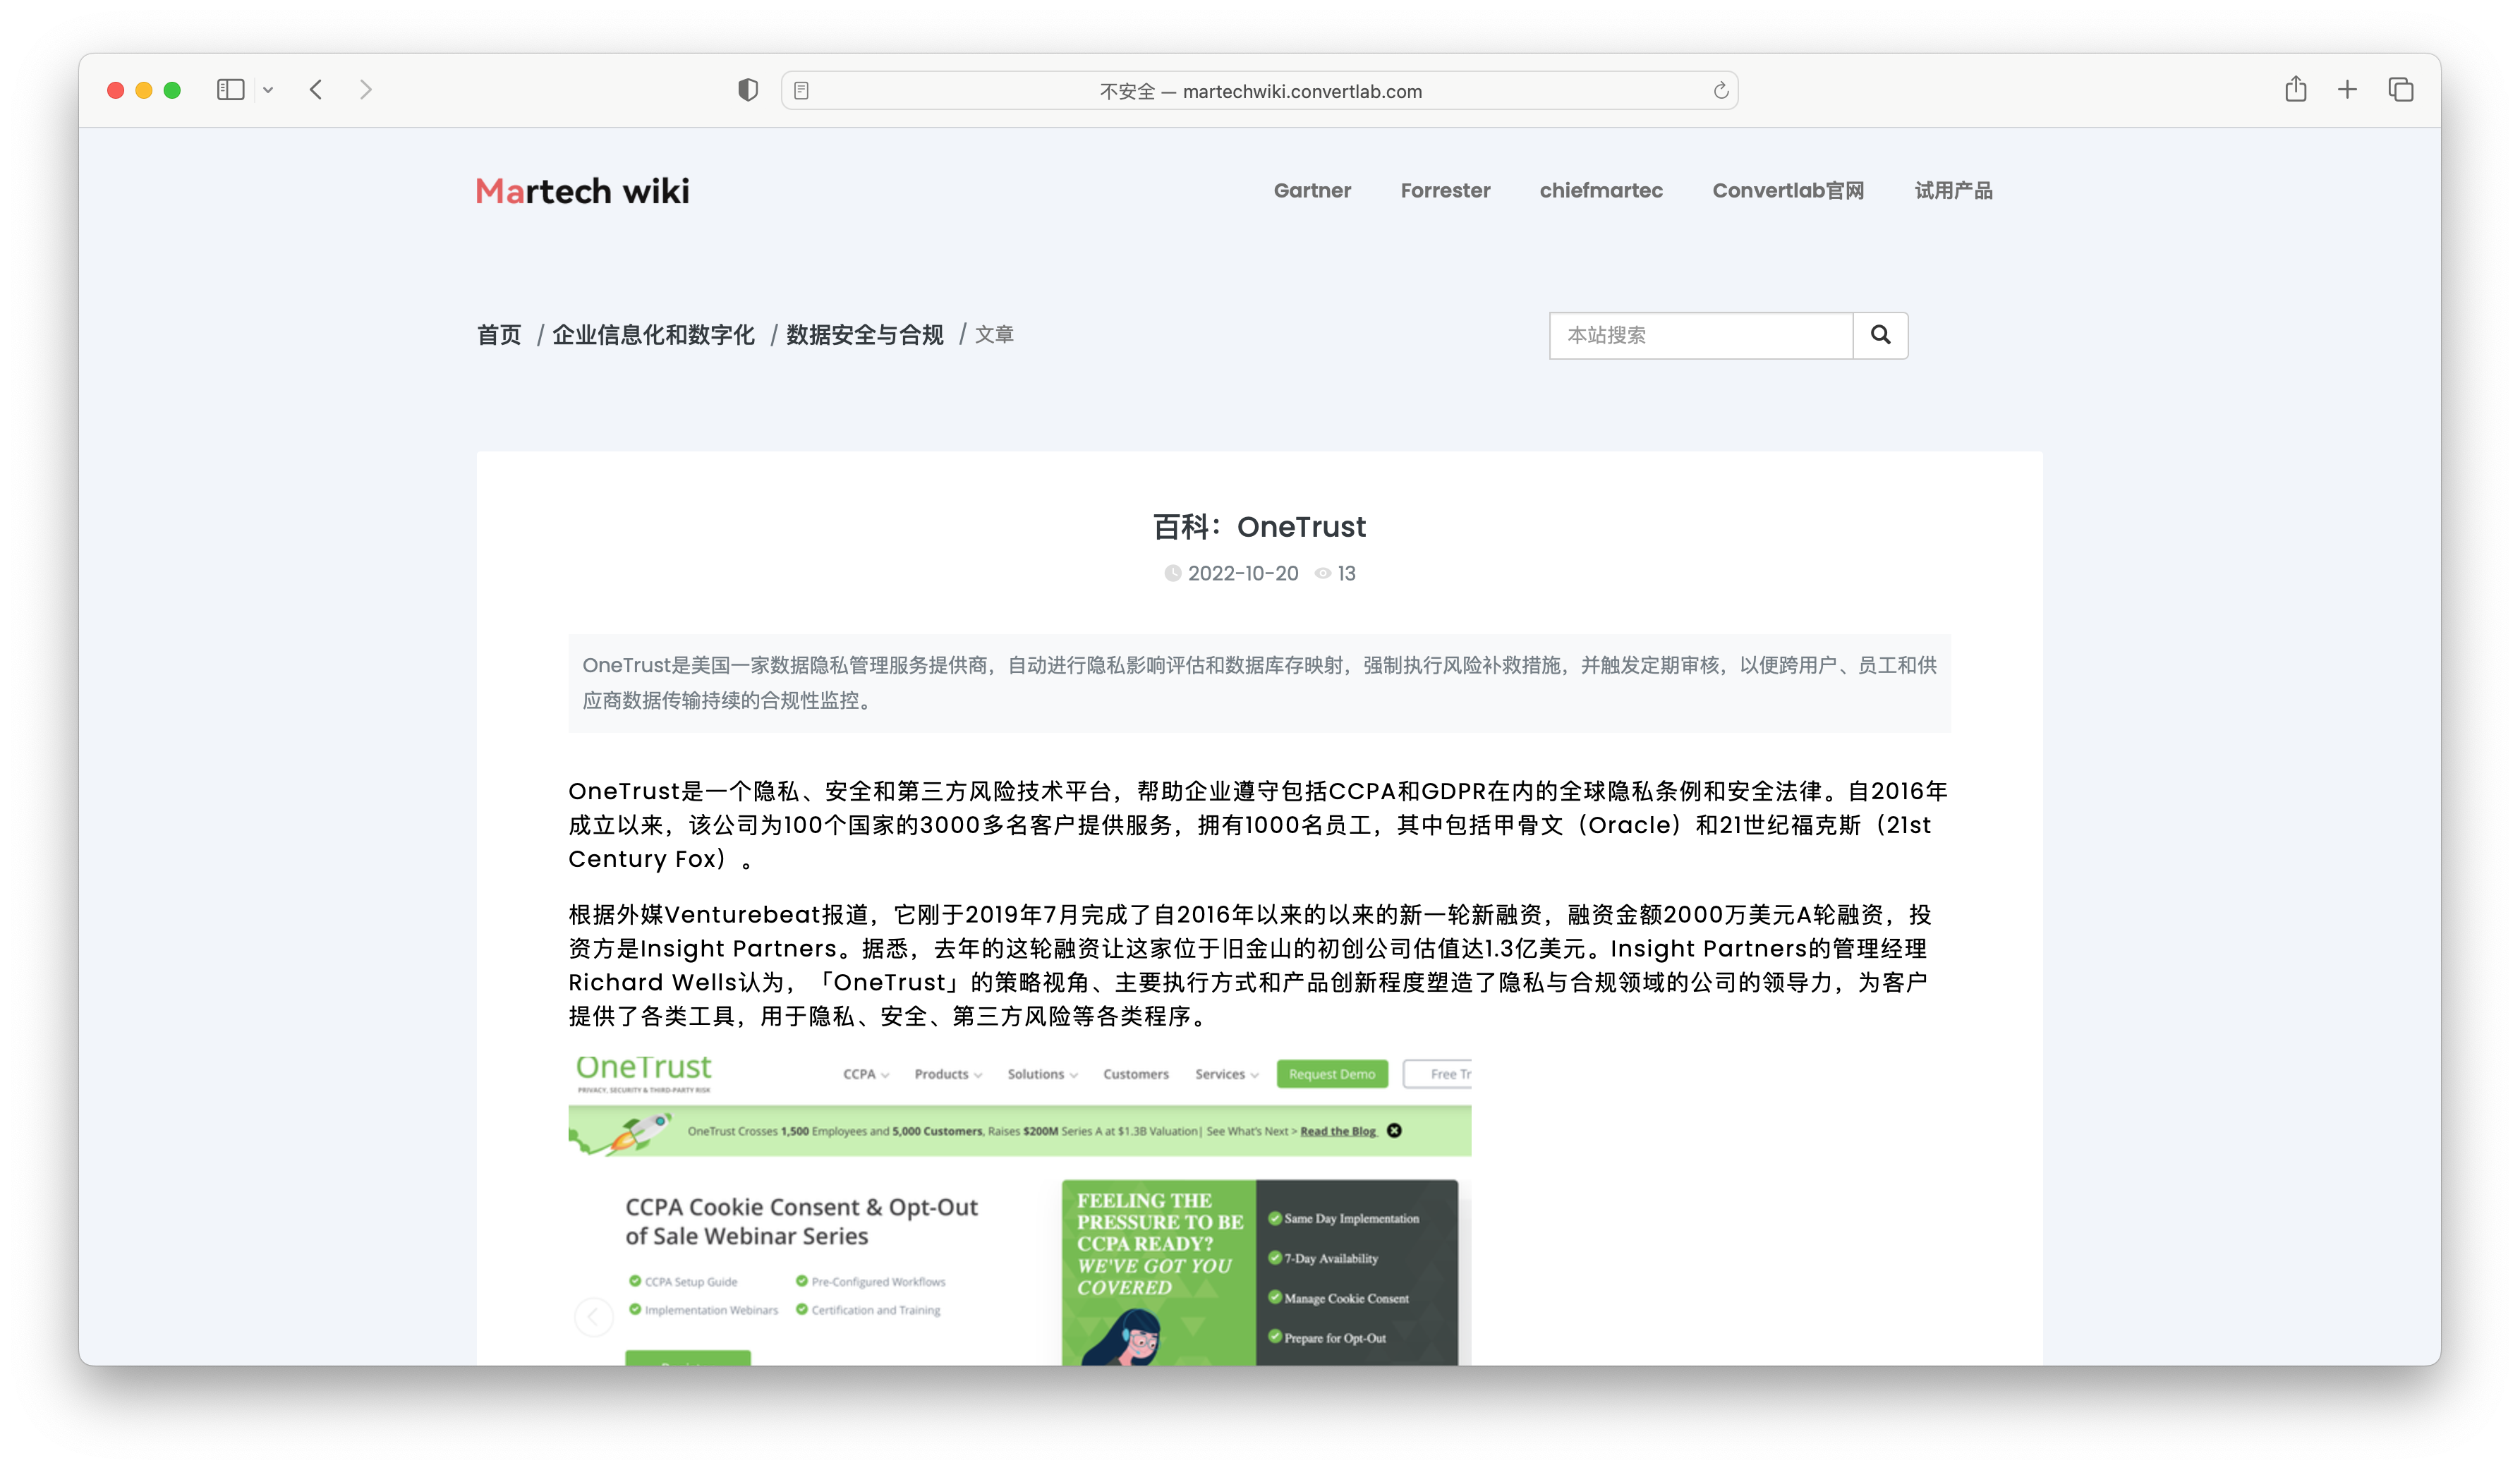Click the Free Trial button in embedded screenshot
The width and height of the screenshot is (2520, 1470).
pos(1438,1074)
